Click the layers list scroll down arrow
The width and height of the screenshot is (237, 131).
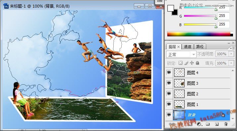[233, 119]
